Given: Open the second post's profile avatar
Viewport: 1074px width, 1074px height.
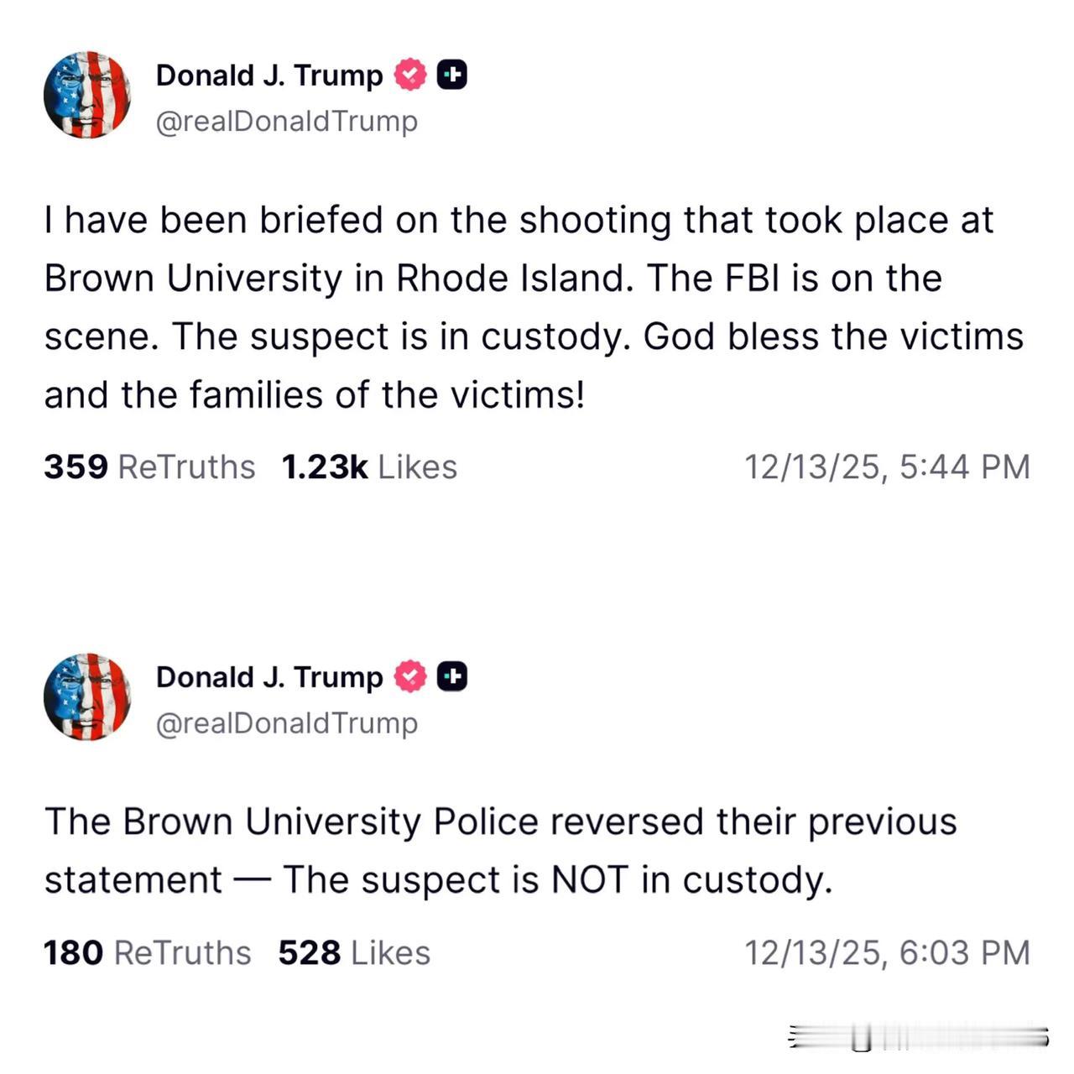Looking at the screenshot, I should tap(87, 696).
